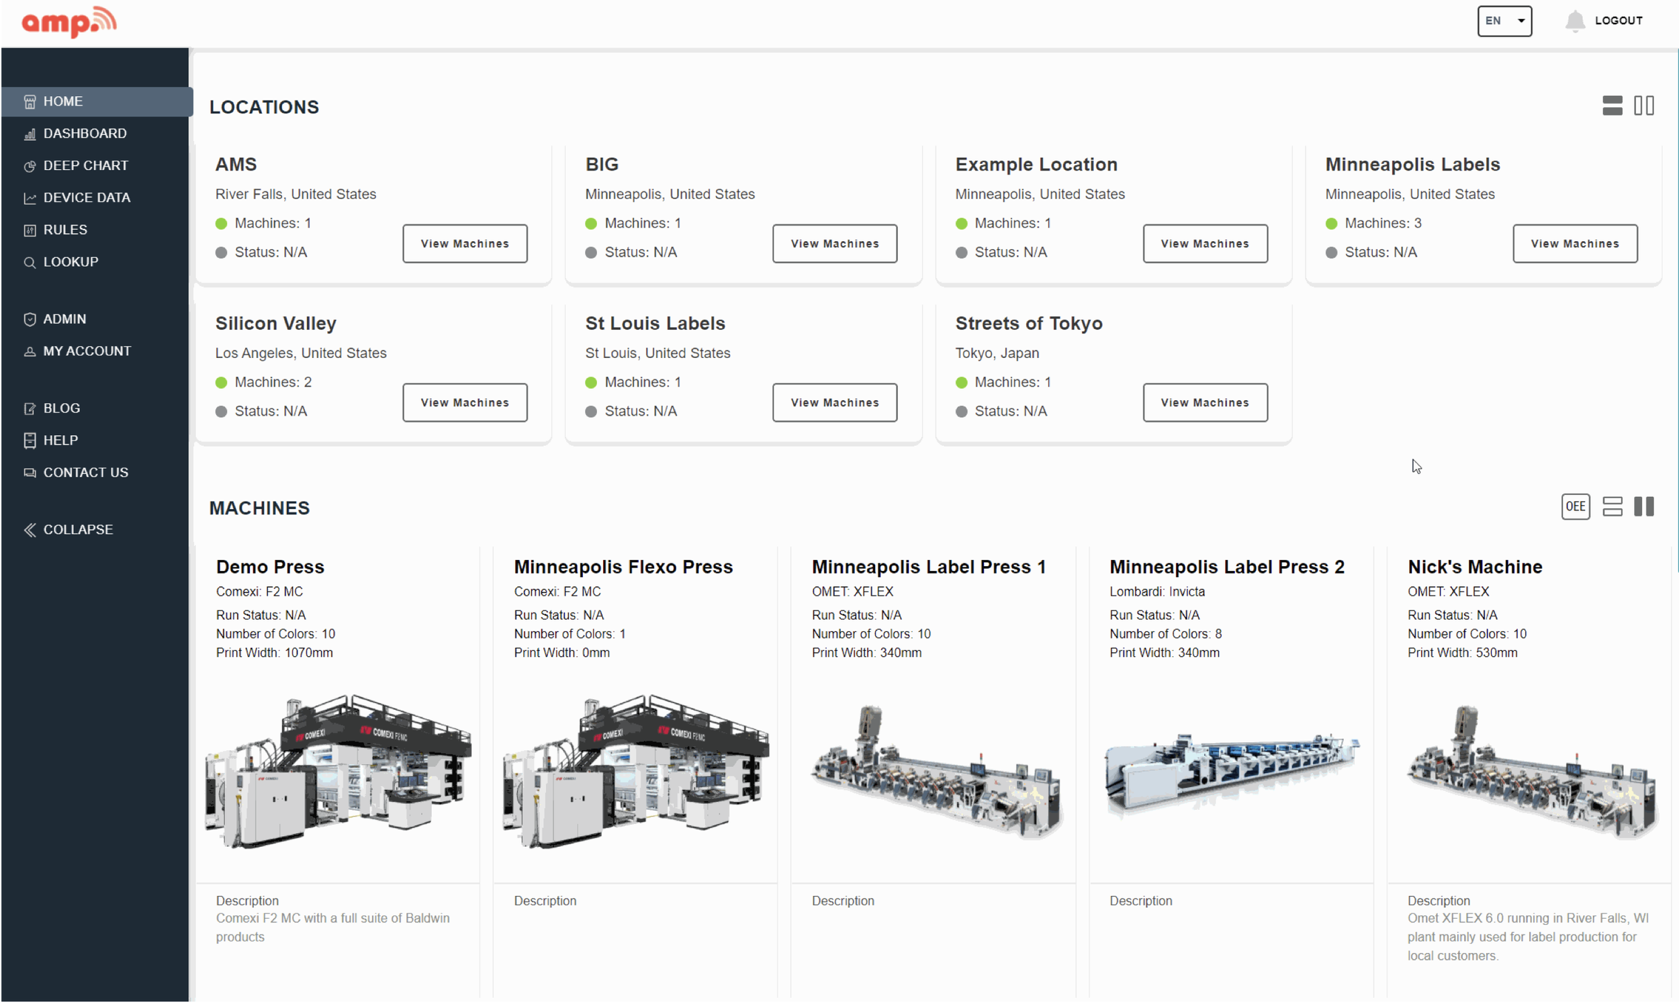Open the Minneapolis Flexo Press title
This screenshot has width=1679, height=1002.
click(623, 567)
